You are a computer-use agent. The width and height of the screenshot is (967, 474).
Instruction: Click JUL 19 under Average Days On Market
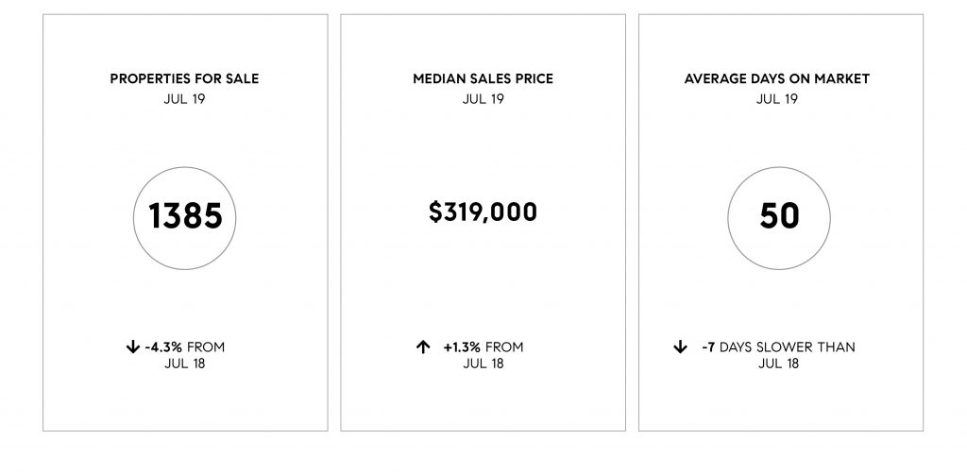click(x=777, y=98)
